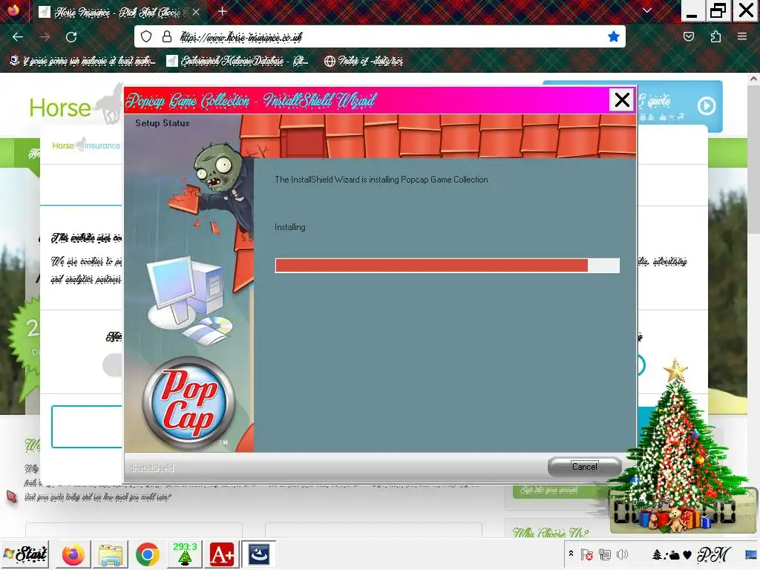
Task: Click the PopCap logo in the installer
Action: [189, 402]
